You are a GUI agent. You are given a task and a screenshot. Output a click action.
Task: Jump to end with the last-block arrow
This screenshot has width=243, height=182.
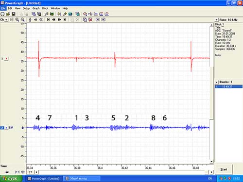pyautogui.click(x=65, y=19)
